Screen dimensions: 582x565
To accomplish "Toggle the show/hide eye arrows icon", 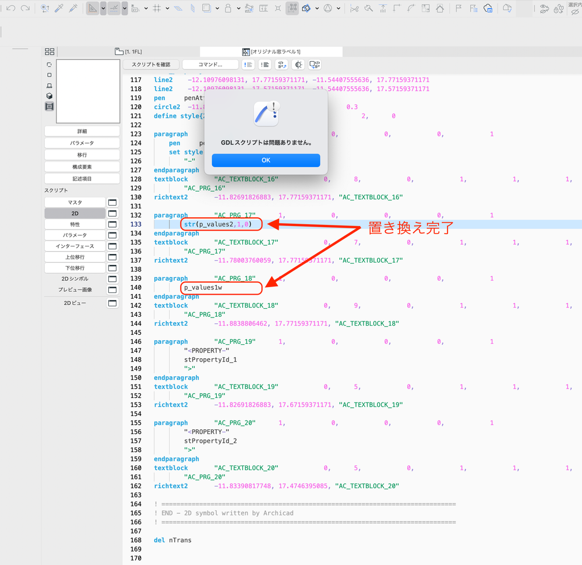I will click(545, 9).
